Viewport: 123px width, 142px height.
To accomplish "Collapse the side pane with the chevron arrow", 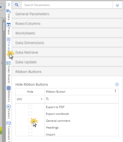I will point(9,5).
